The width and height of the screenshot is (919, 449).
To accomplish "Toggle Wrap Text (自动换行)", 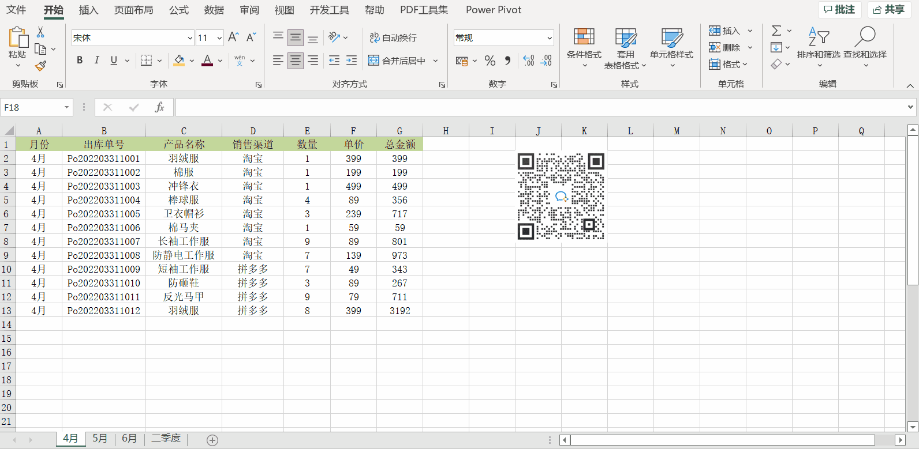I will coord(393,37).
